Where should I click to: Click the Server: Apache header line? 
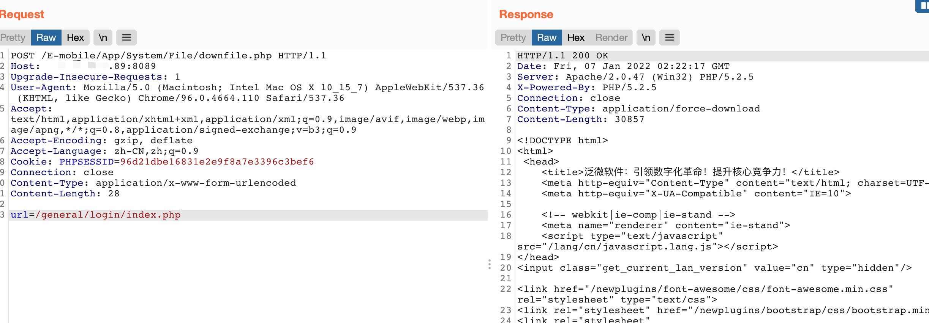tap(635, 77)
